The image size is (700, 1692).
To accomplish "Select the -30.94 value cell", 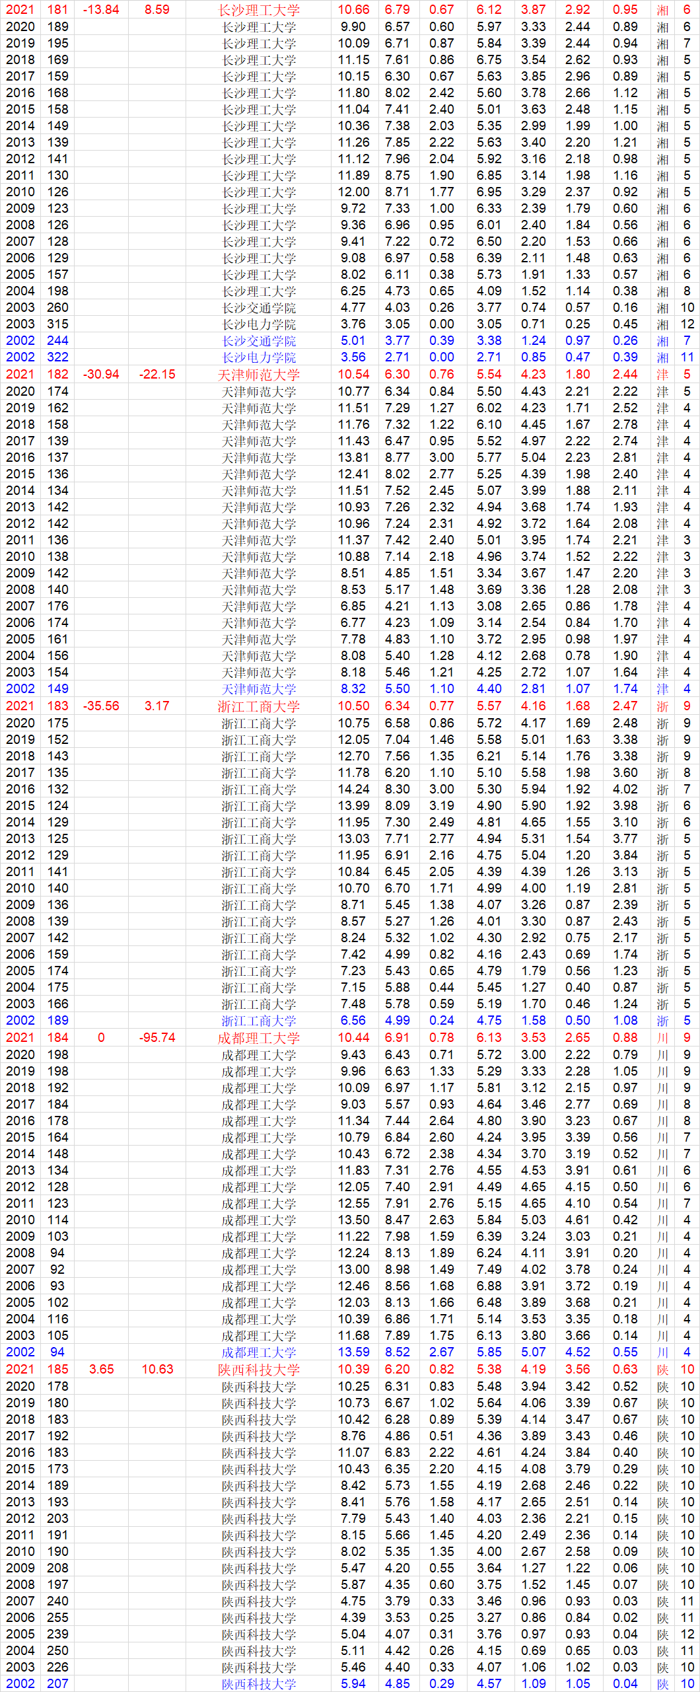I will pyautogui.click(x=101, y=375).
